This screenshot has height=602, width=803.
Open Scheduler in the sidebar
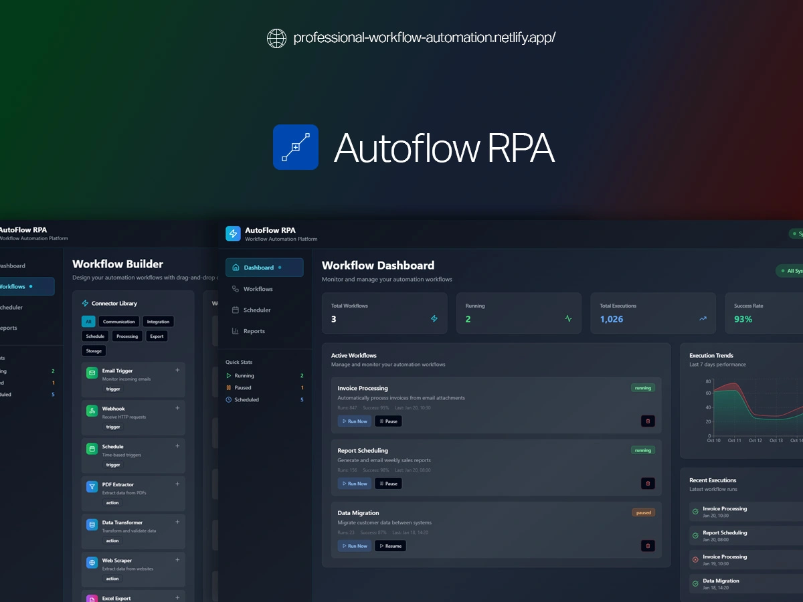(257, 310)
